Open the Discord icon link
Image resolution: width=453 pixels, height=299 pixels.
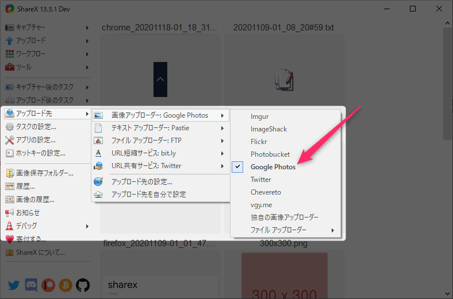31,285
